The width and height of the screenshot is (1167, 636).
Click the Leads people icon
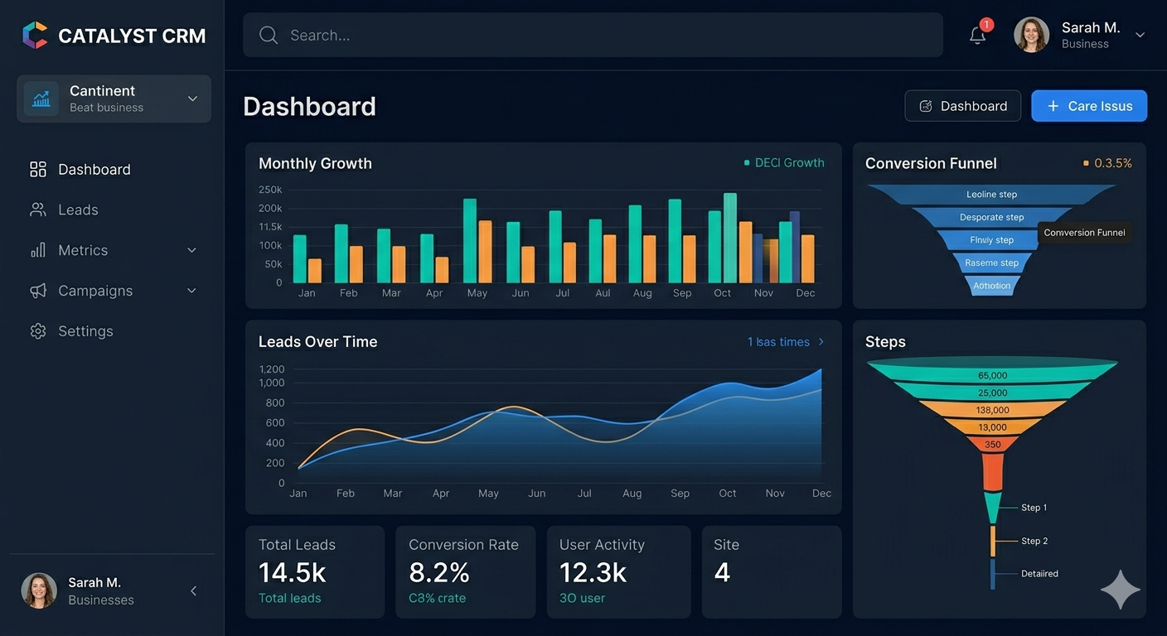click(38, 210)
